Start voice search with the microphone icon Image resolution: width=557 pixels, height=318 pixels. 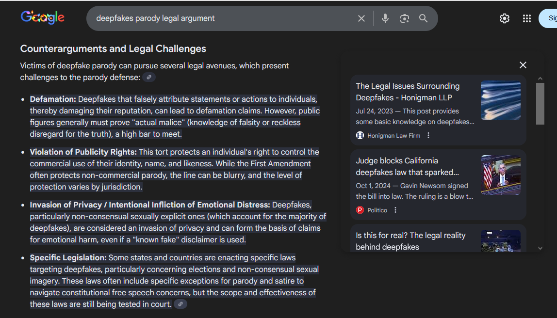[x=385, y=18]
